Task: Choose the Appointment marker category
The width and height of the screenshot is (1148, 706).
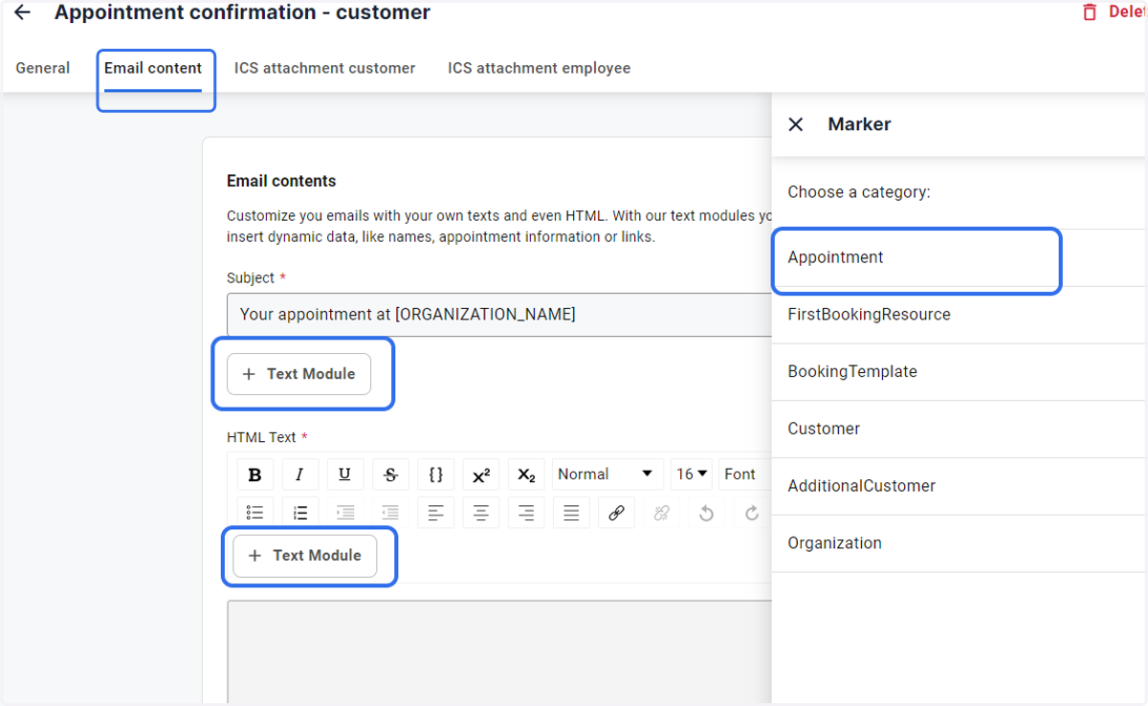Action: [959, 257]
